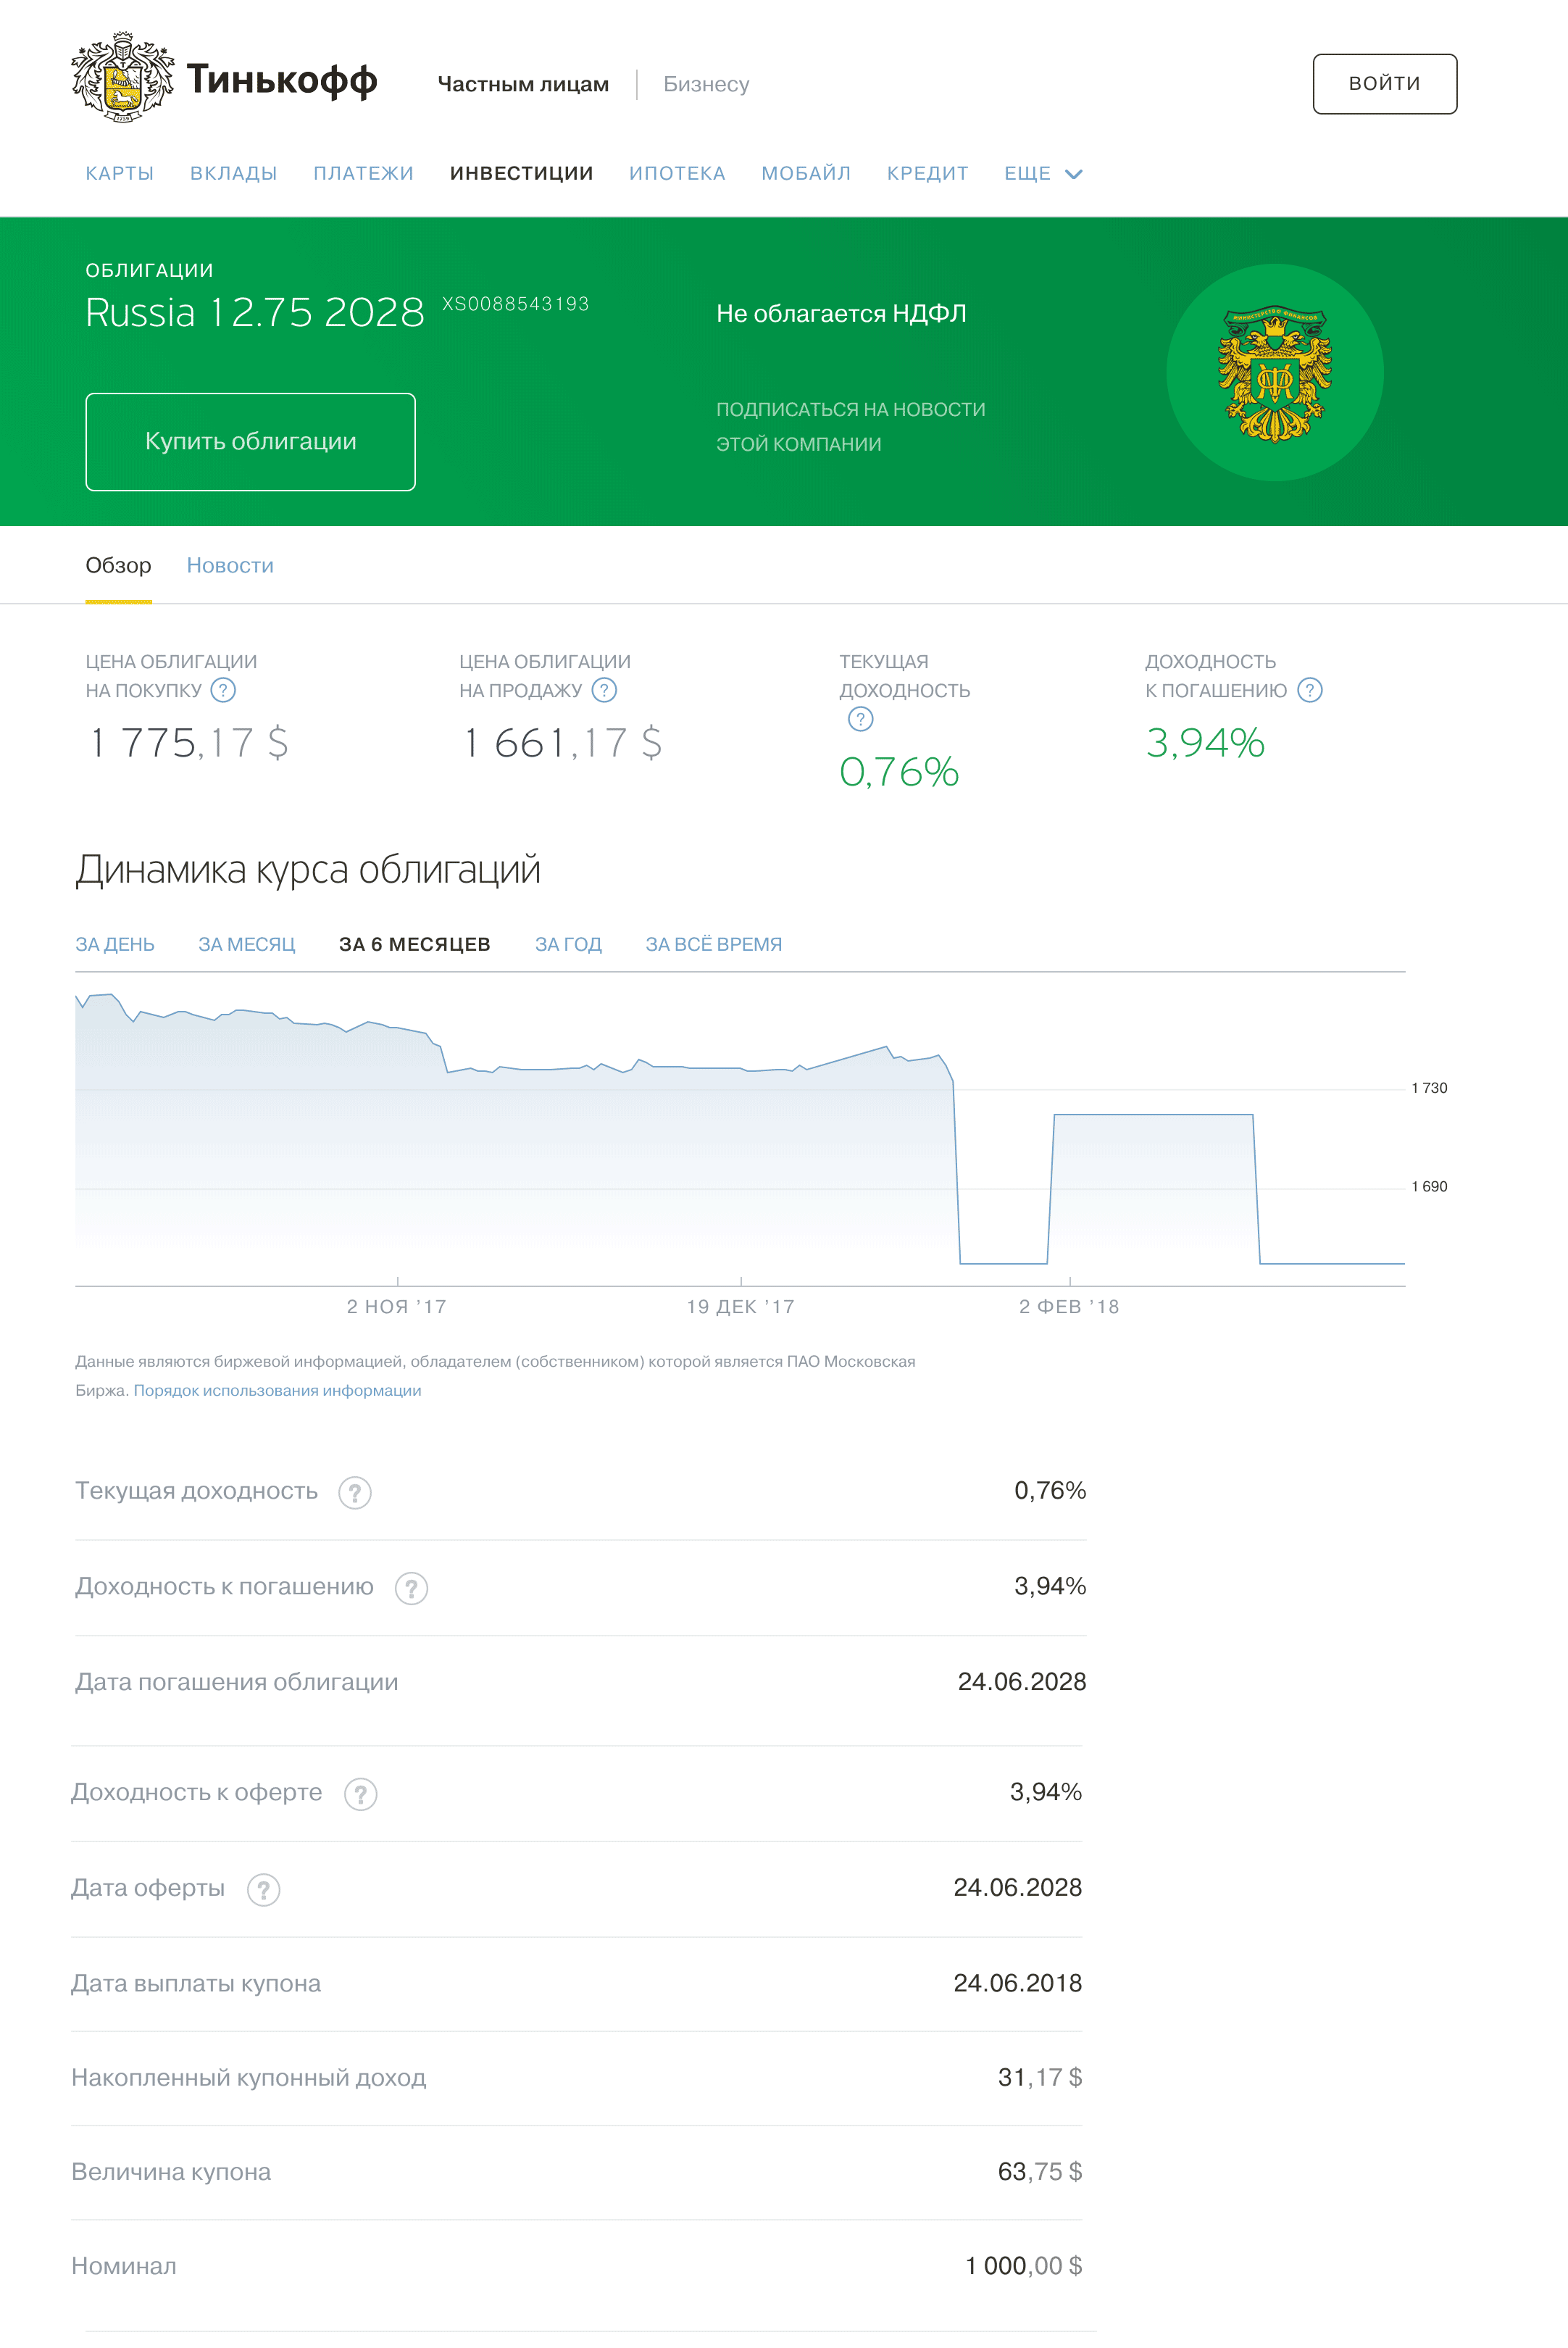
Task: Show chart ЗА 6 МЕСЯЦЕВ
Action: point(415,945)
